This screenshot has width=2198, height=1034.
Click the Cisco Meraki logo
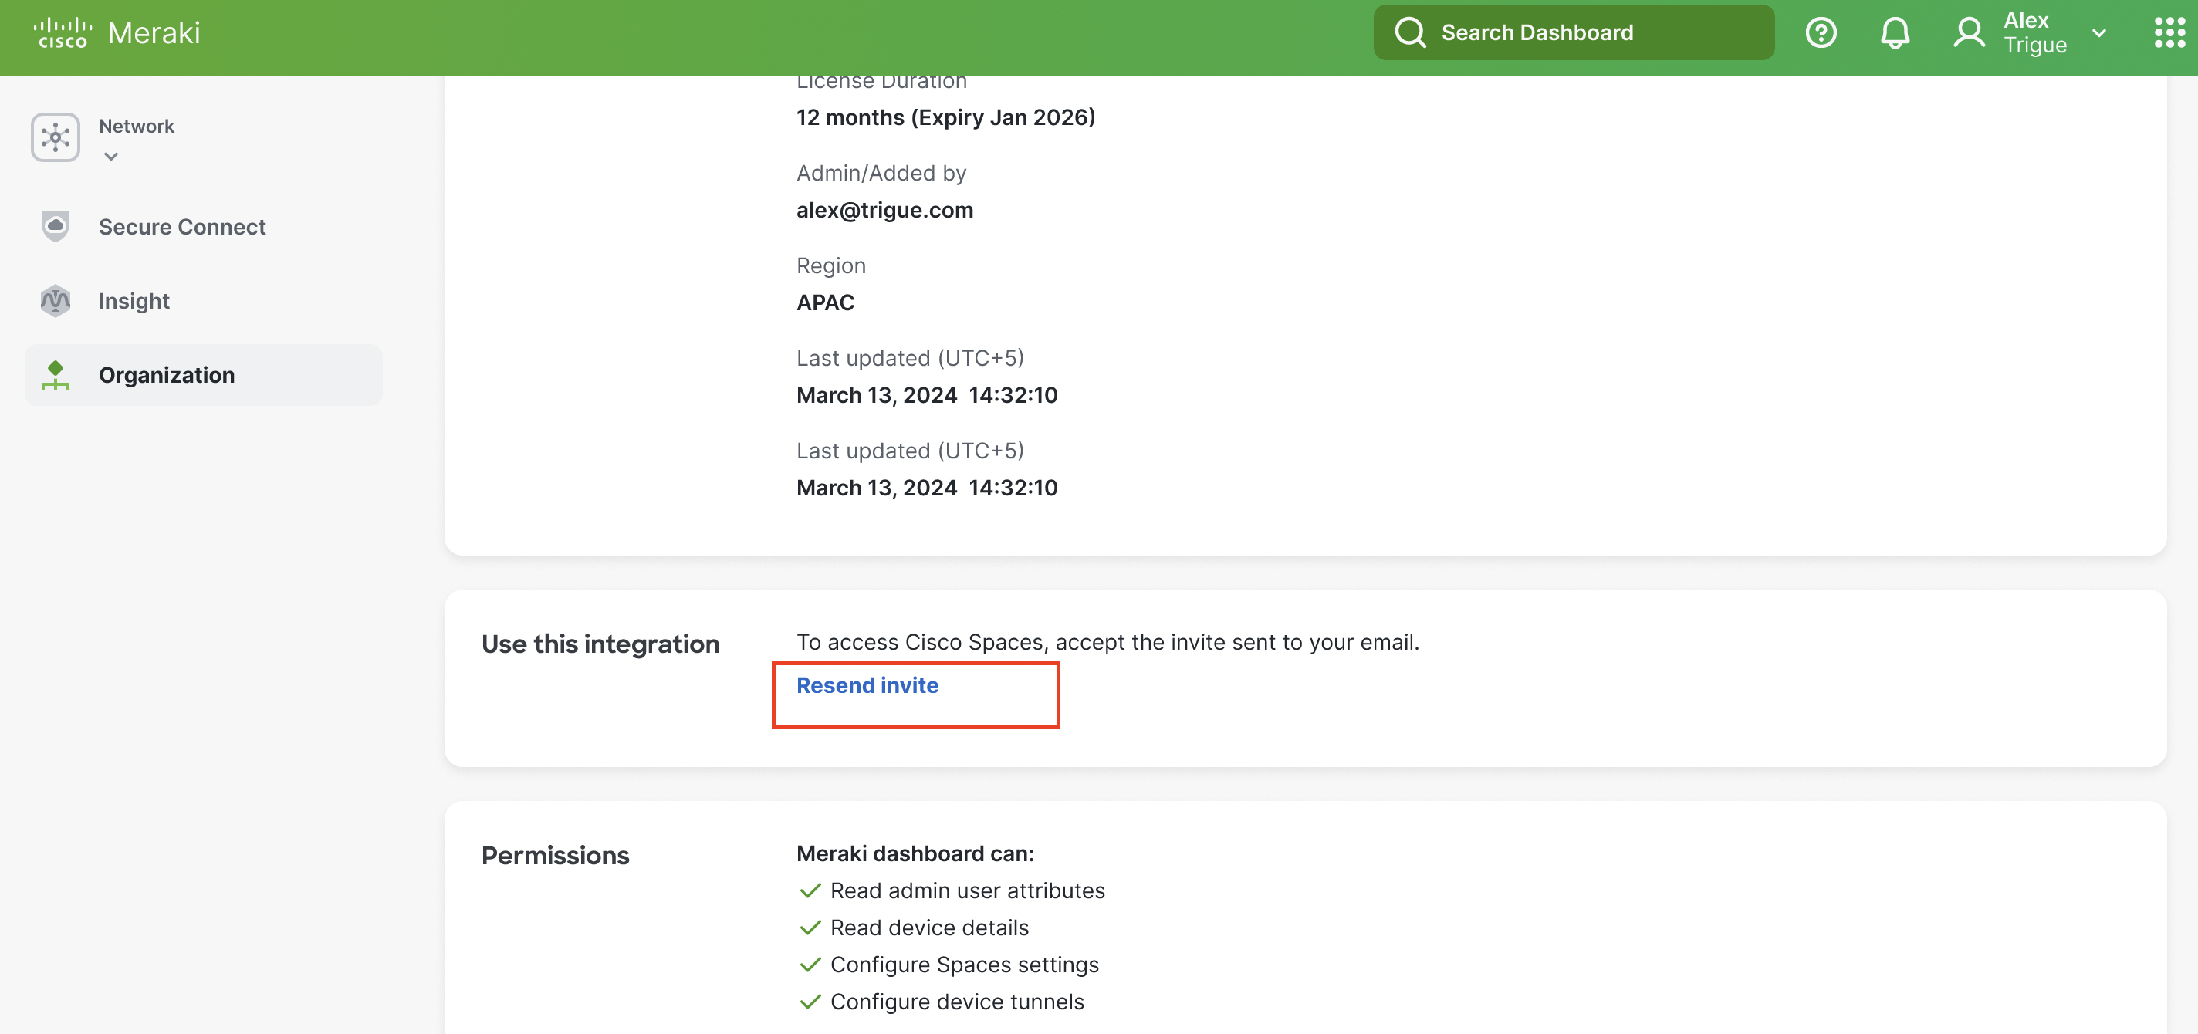117,32
